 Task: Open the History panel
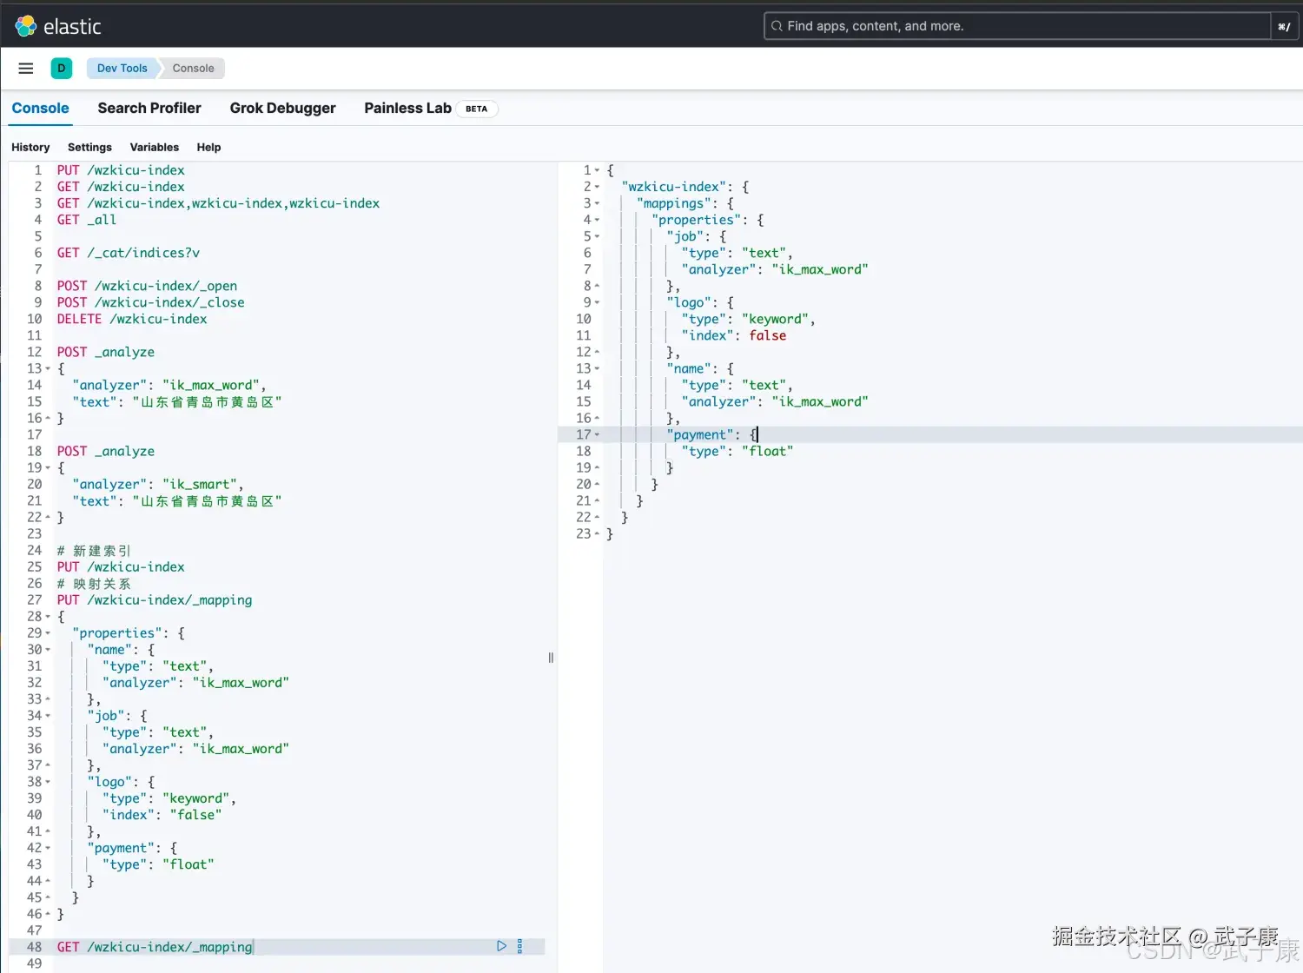[30, 148]
